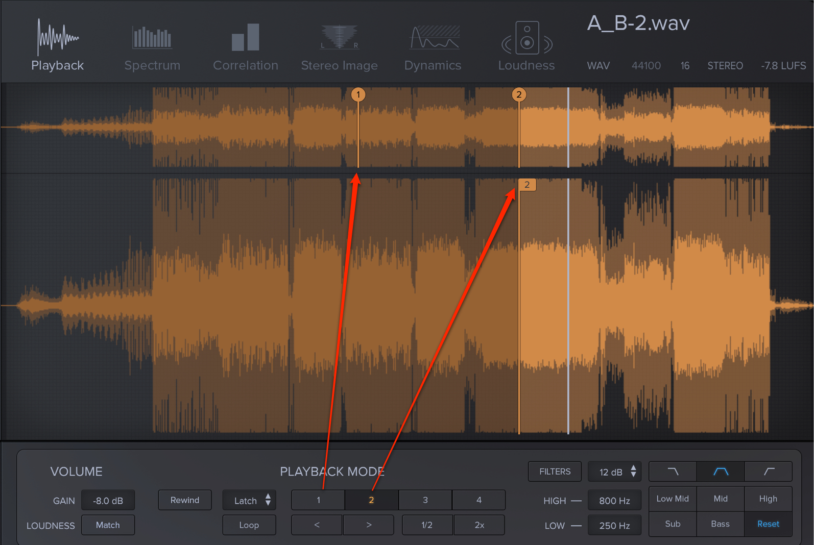The width and height of the screenshot is (814, 545).
Task: Click the next (>) nudge button
Action: tap(369, 525)
